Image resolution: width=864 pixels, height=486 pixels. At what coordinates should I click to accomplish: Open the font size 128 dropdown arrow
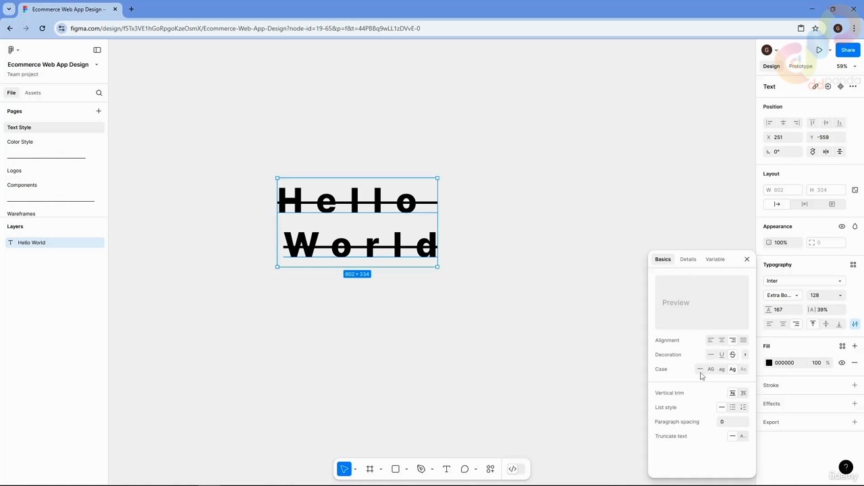click(840, 296)
